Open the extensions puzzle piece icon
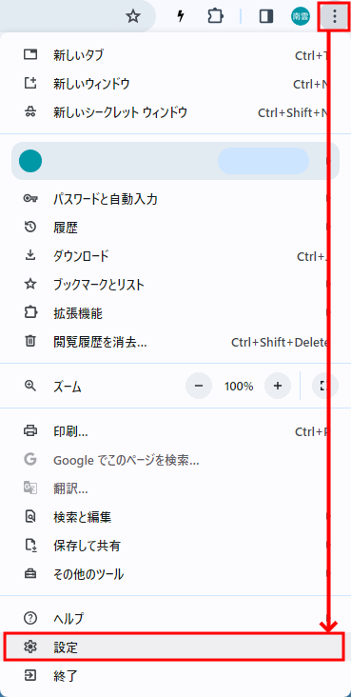The image size is (351, 697). click(216, 17)
